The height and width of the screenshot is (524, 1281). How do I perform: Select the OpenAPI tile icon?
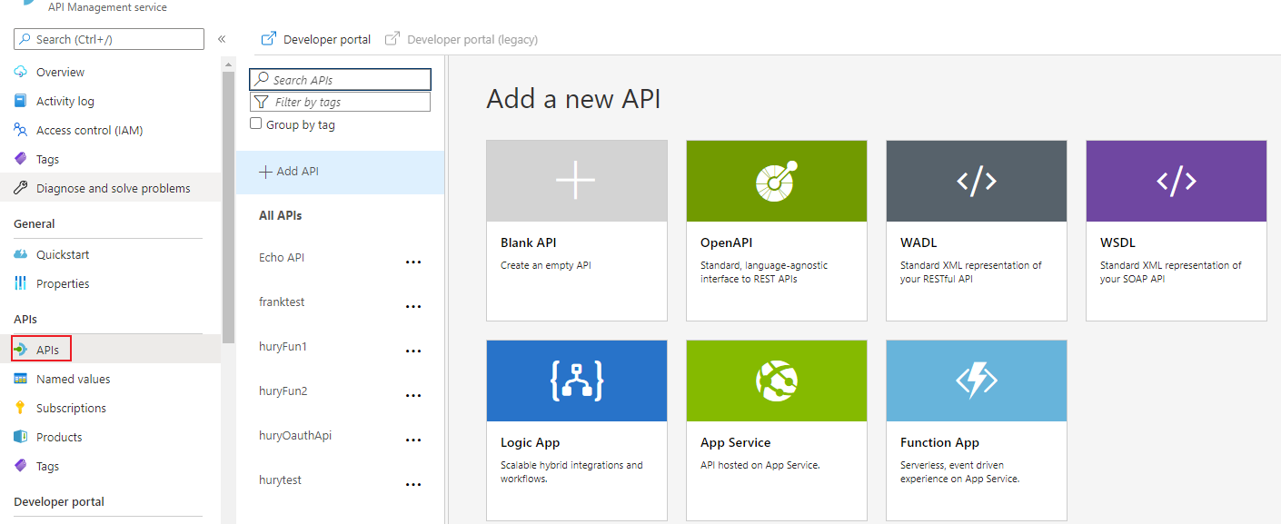point(777,181)
